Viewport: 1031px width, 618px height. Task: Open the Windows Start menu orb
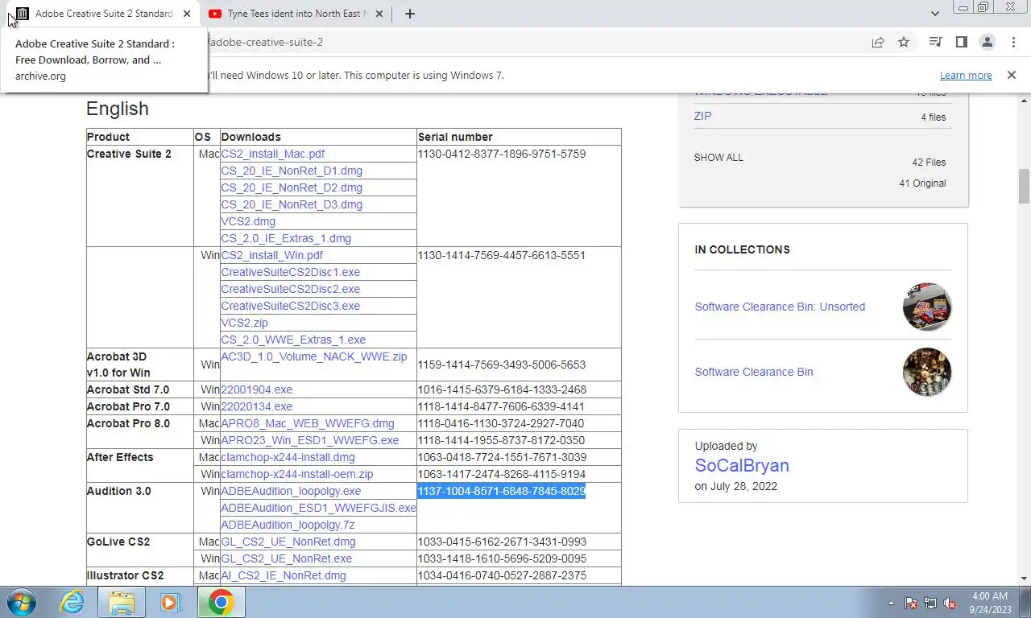[x=21, y=602]
